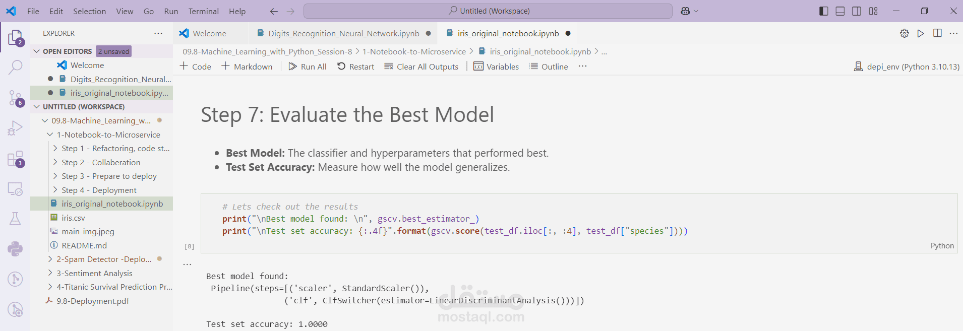Open the Run and Debug view
This screenshot has height=331, width=963.
(15, 128)
